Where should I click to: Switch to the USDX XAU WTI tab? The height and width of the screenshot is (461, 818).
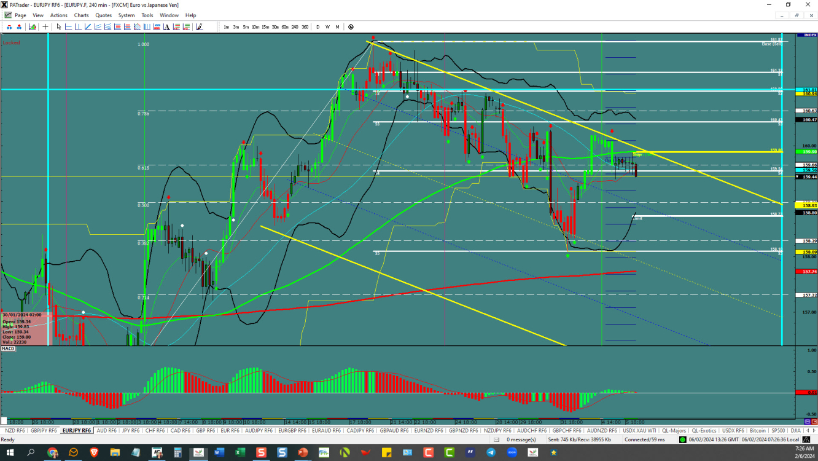(639, 430)
